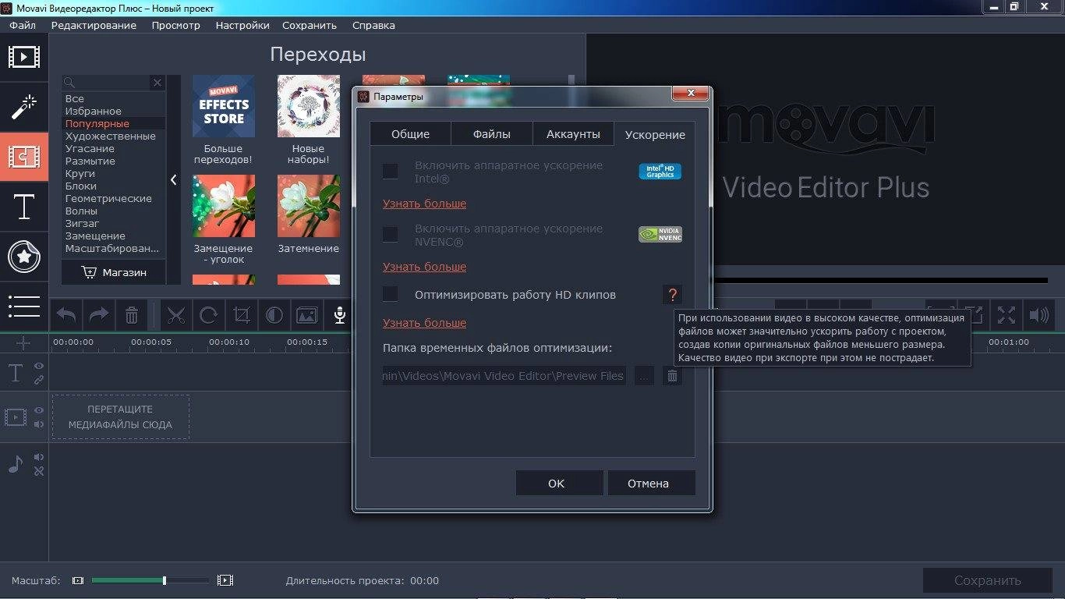Click the NVIDIA NVENC badge
Screen dimensions: 1065x599
click(660, 235)
